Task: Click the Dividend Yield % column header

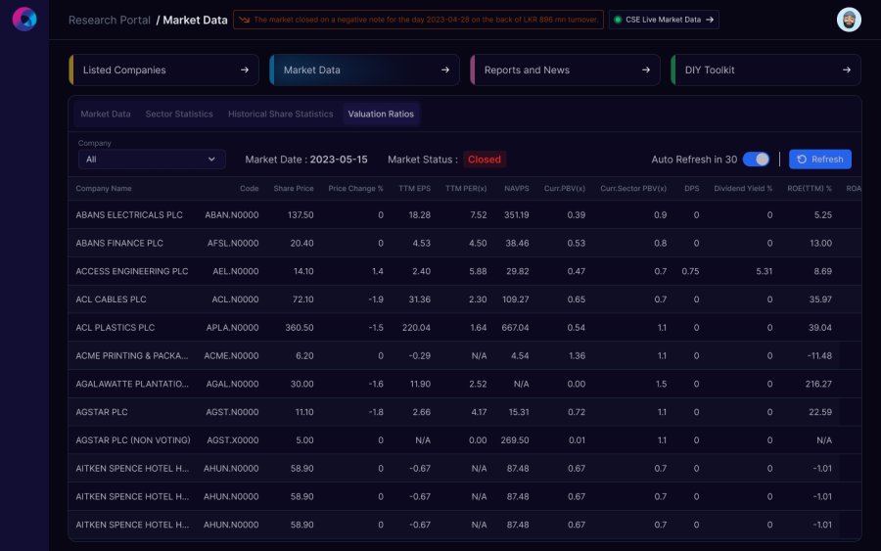Action: pos(743,189)
